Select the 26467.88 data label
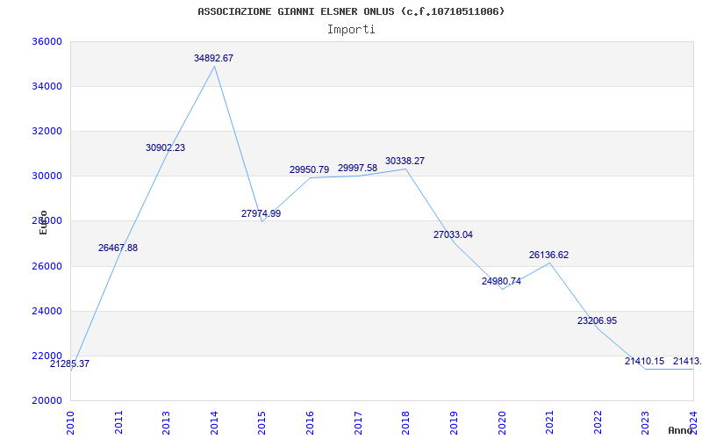This screenshot has height=439, width=702. pyautogui.click(x=118, y=248)
